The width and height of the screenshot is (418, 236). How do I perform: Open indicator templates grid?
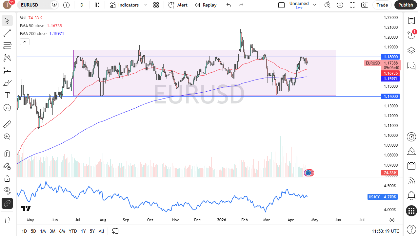pos(156,5)
